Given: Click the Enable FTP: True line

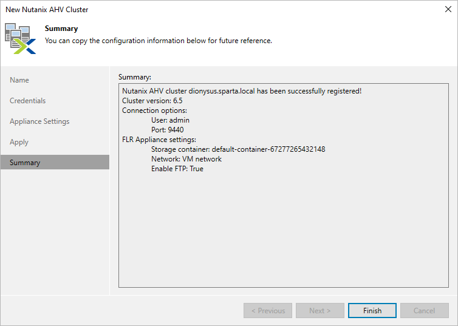Looking at the screenshot, I should tap(177, 169).
